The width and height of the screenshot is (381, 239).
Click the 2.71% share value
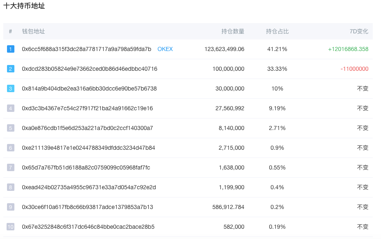coord(277,128)
